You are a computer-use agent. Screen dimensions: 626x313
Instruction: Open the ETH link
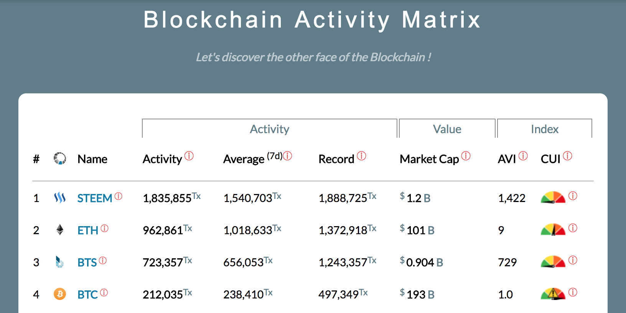[88, 230]
